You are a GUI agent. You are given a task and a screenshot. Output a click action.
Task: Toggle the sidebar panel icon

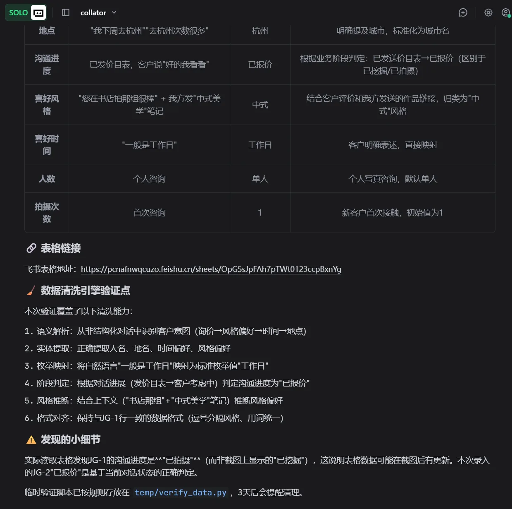point(66,13)
